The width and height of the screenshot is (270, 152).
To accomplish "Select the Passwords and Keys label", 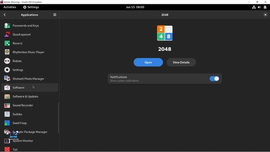I will coord(26,25).
